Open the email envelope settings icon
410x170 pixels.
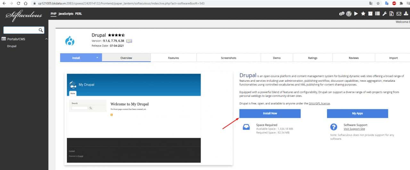pyautogui.click(x=399, y=14)
